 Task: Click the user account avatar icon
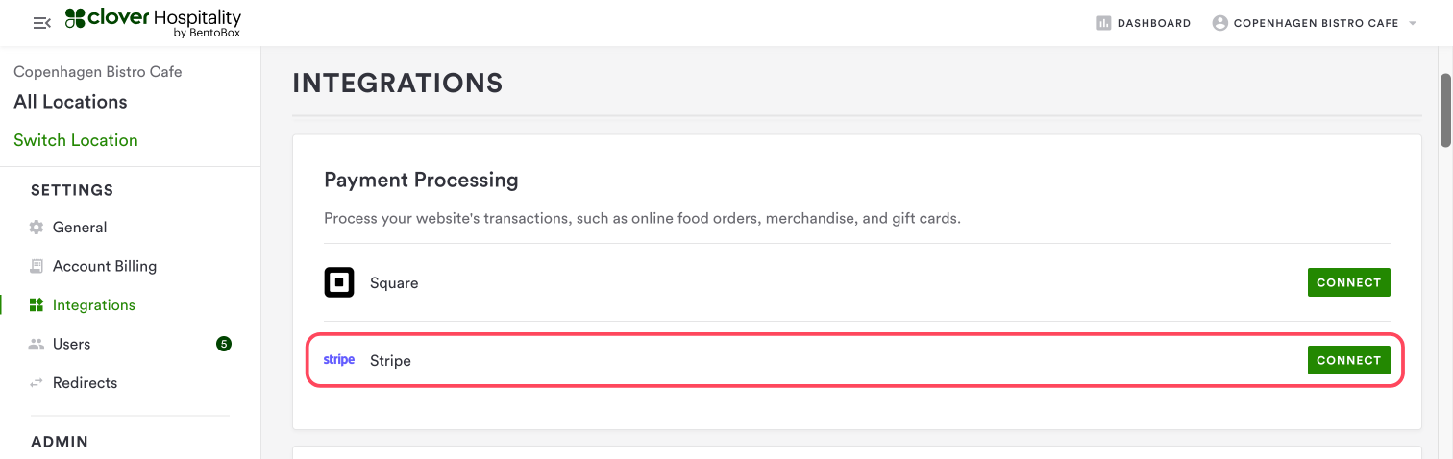tap(1220, 23)
